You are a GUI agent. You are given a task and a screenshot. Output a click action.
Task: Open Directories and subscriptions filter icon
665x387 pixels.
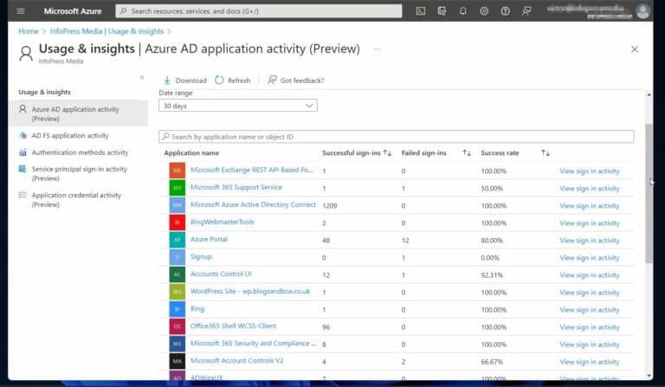point(442,11)
